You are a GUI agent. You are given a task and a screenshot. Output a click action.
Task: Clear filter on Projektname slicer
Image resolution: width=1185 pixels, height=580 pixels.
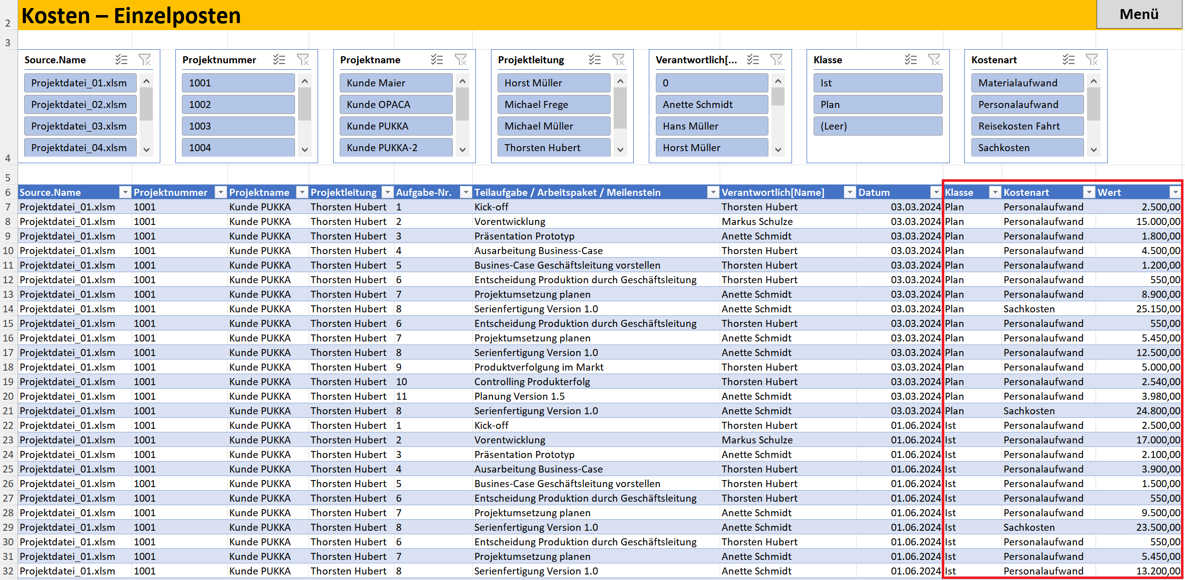[x=460, y=60]
